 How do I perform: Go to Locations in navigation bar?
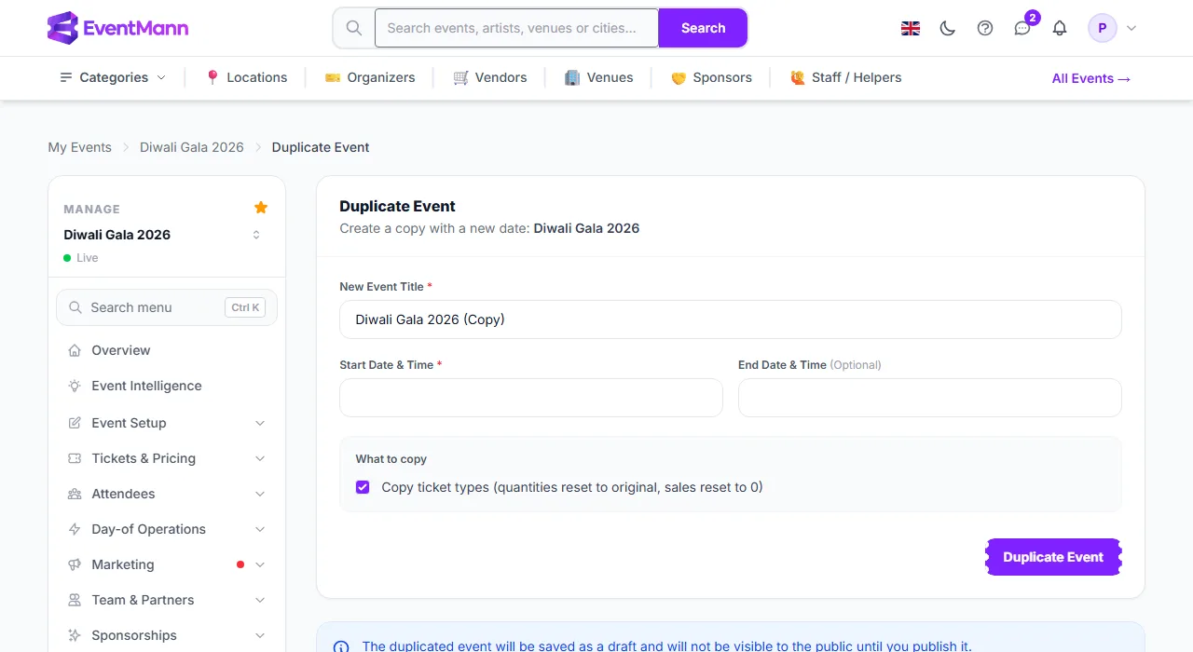click(246, 77)
